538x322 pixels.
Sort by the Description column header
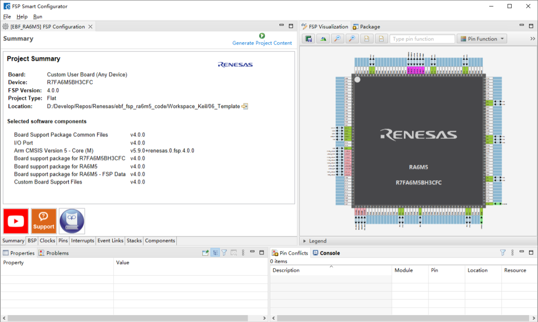[331, 270]
